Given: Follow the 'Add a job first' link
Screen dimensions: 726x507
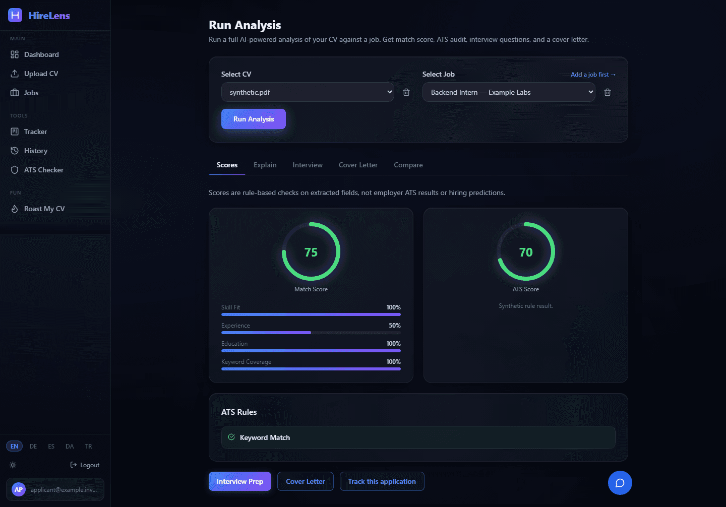Looking at the screenshot, I should pos(593,75).
